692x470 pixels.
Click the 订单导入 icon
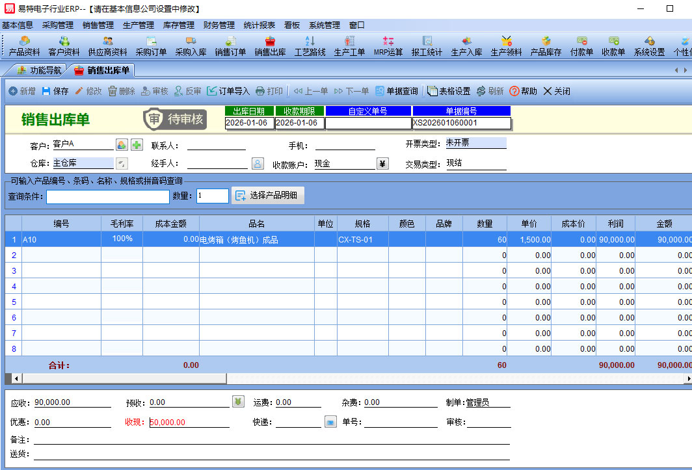click(212, 91)
